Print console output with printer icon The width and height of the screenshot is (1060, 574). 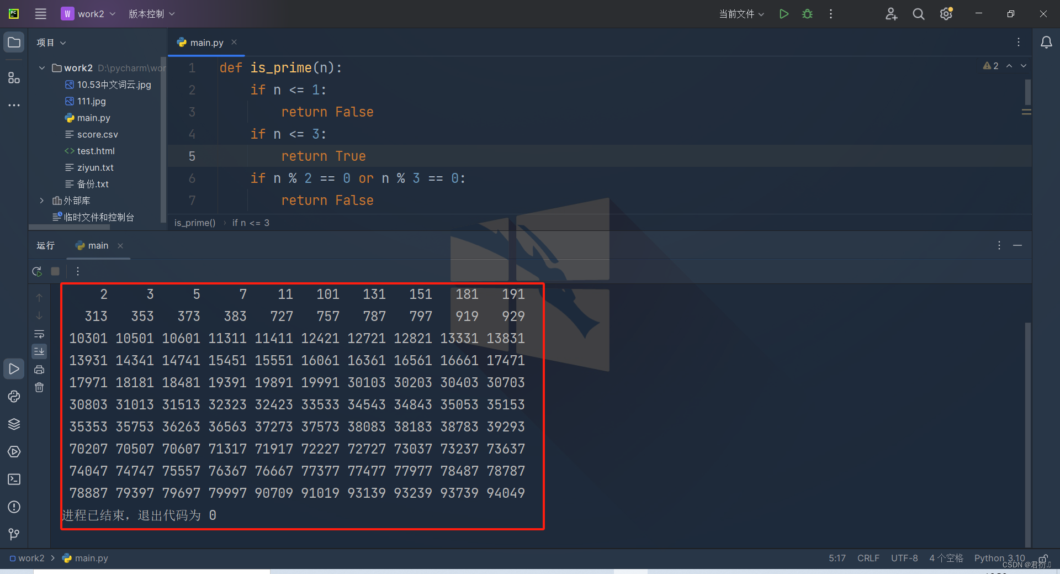39,370
